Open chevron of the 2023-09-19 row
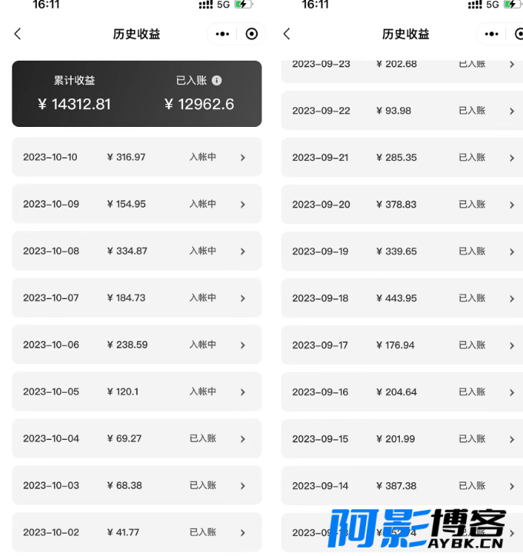The height and width of the screenshot is (556, 523). (x=511, y=251)
